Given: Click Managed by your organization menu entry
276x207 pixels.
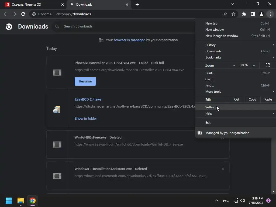Looking at the screenshot, I should point(236,133).
